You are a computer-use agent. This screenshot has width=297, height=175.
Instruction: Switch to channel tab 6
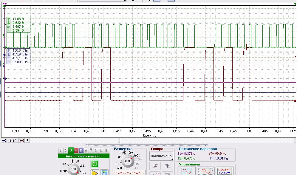pyautogui.click(x=86, y=151)
